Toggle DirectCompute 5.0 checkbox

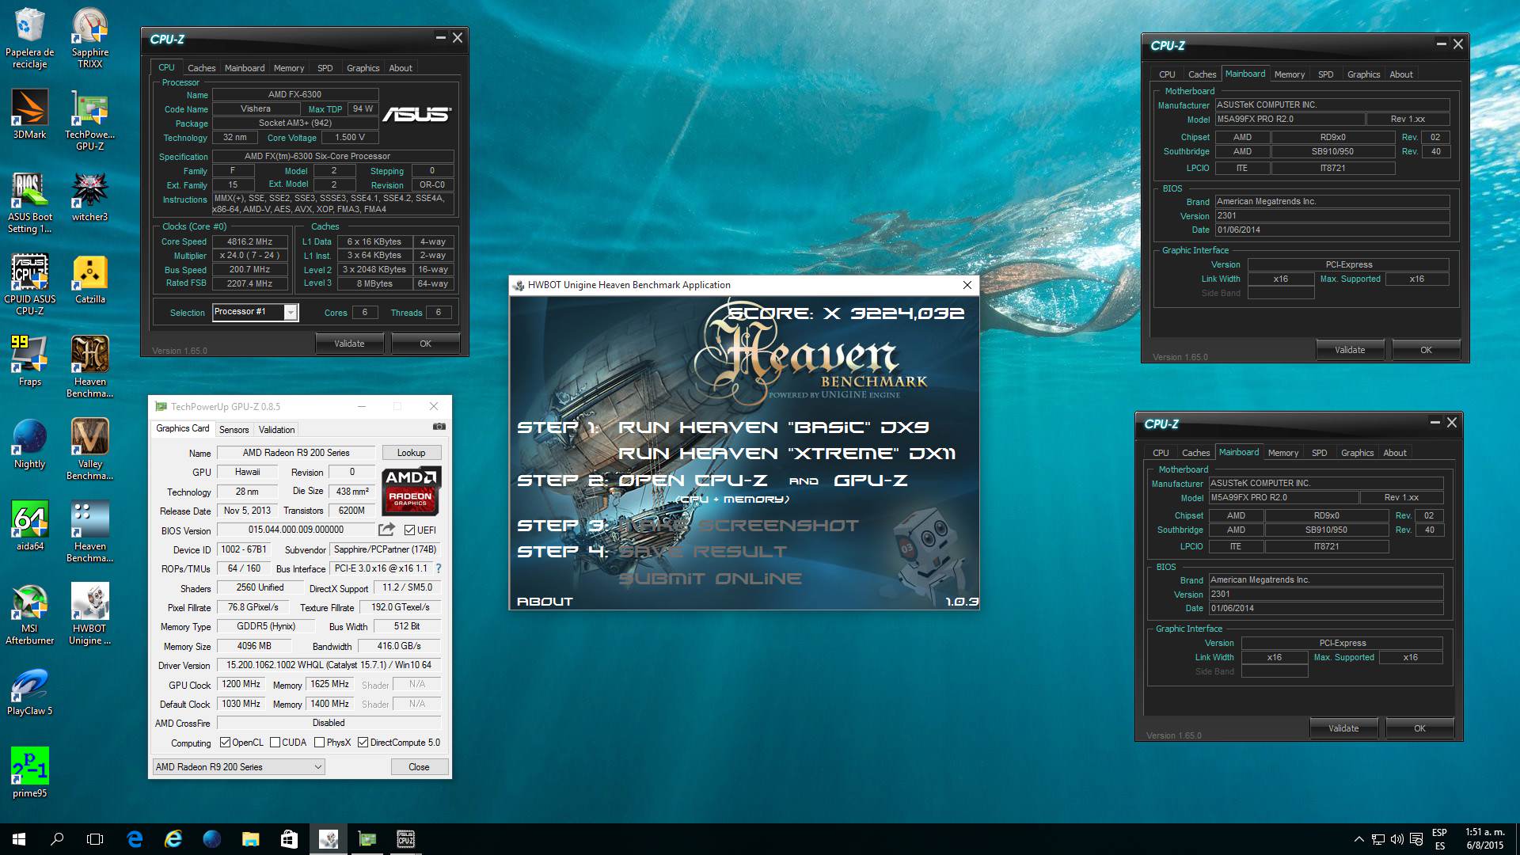point(363,743)
